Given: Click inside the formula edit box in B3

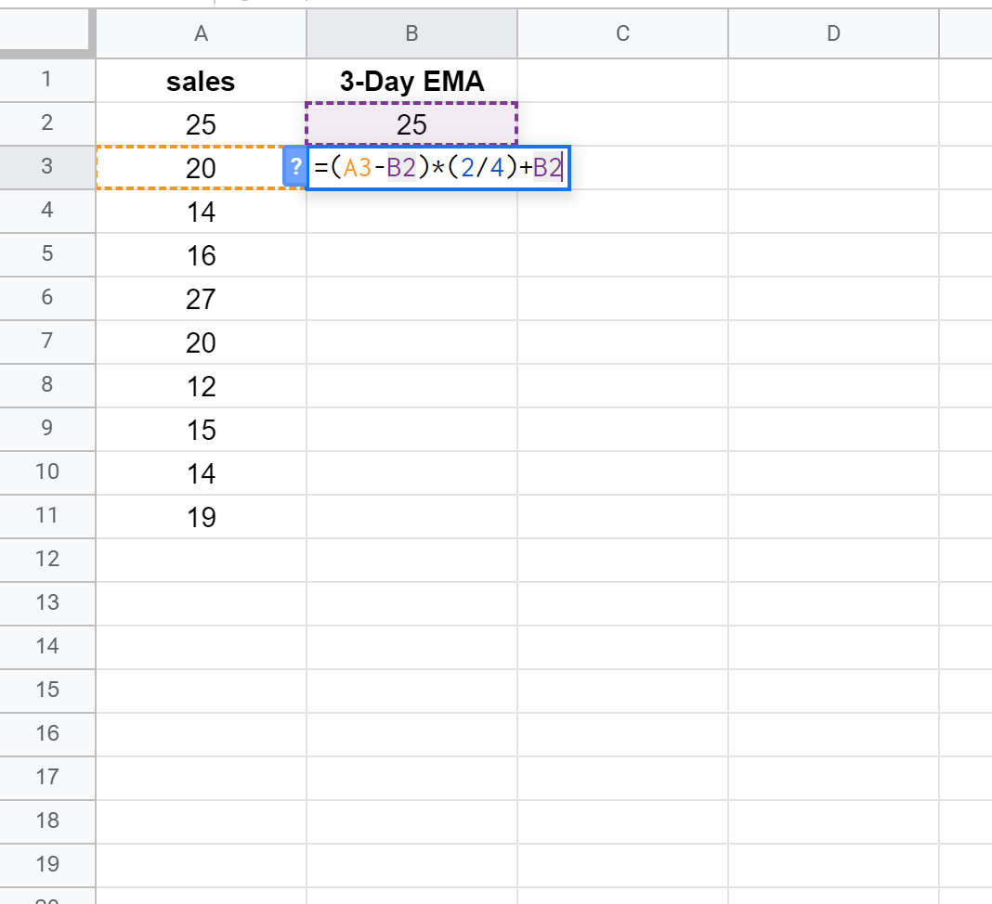Looking at the screenshot, I should [437, 168].
